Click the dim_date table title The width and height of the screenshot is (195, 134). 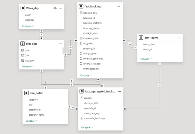31,44
